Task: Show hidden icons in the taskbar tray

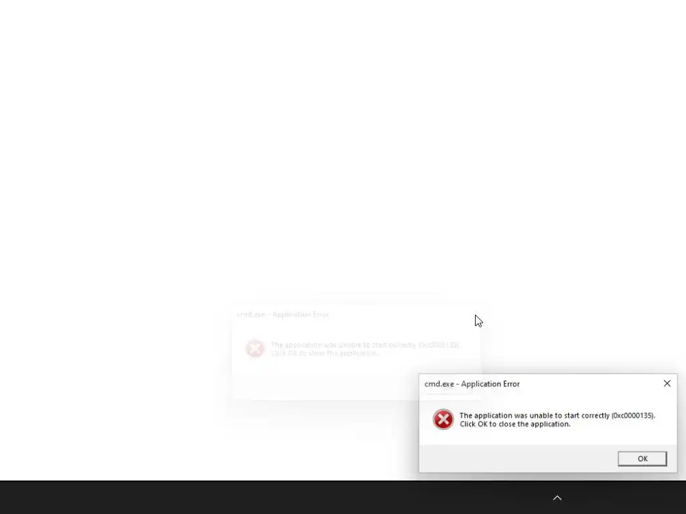Action: point(557,498)
